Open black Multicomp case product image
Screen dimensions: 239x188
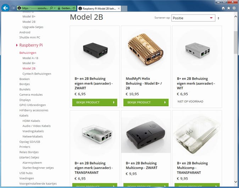(146, 136)
